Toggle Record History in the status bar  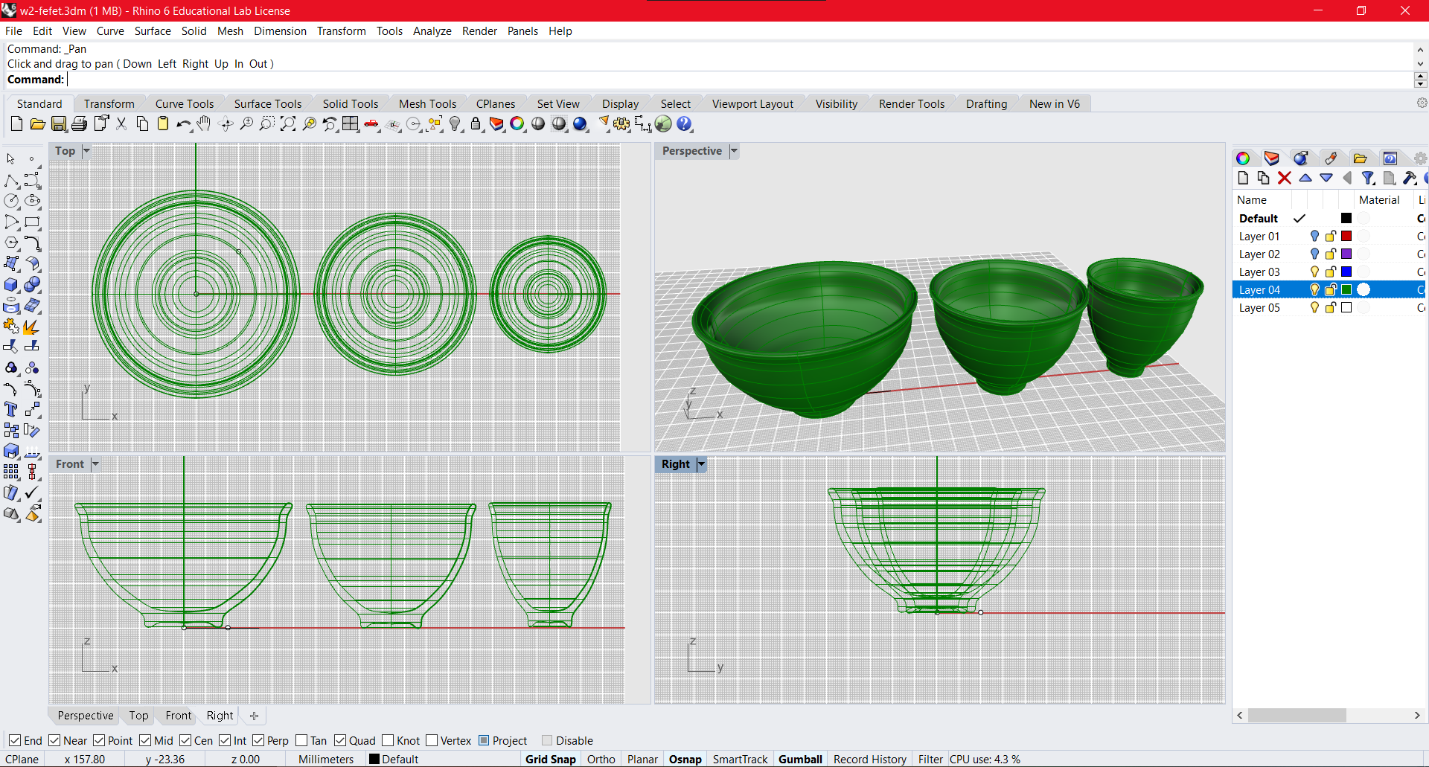coord(870,760)
